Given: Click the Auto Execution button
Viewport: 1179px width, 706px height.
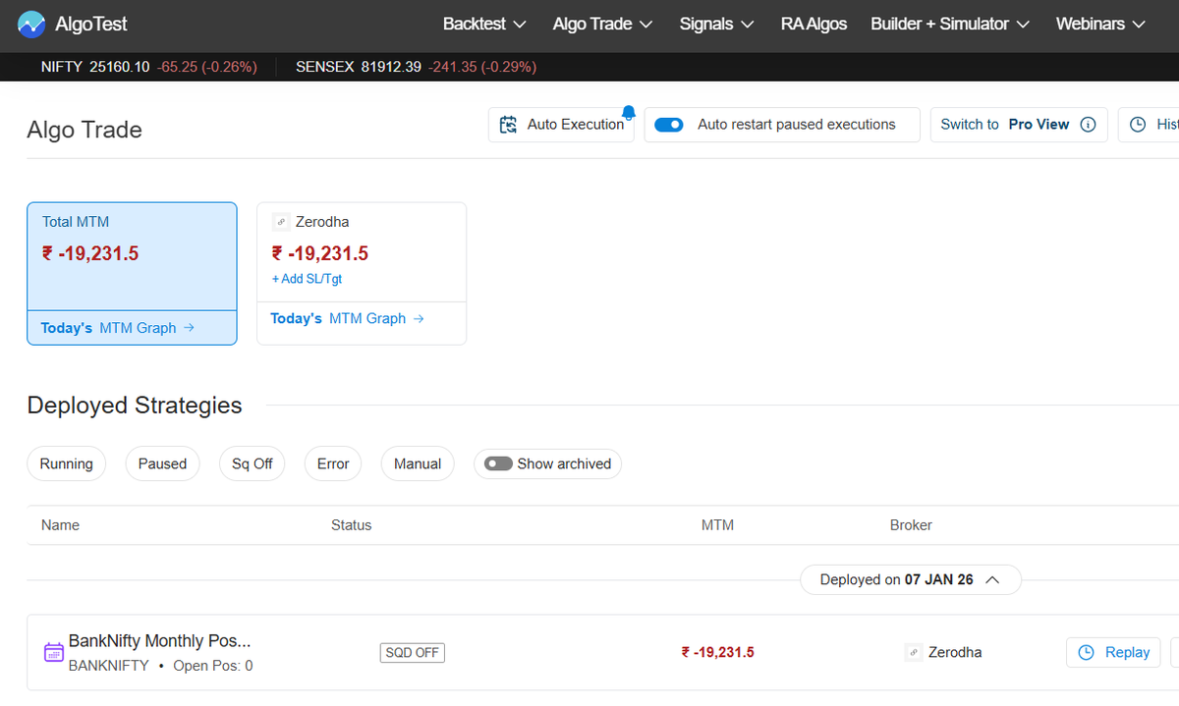Looking at the screenshot, I should click(x=561, y=125).
